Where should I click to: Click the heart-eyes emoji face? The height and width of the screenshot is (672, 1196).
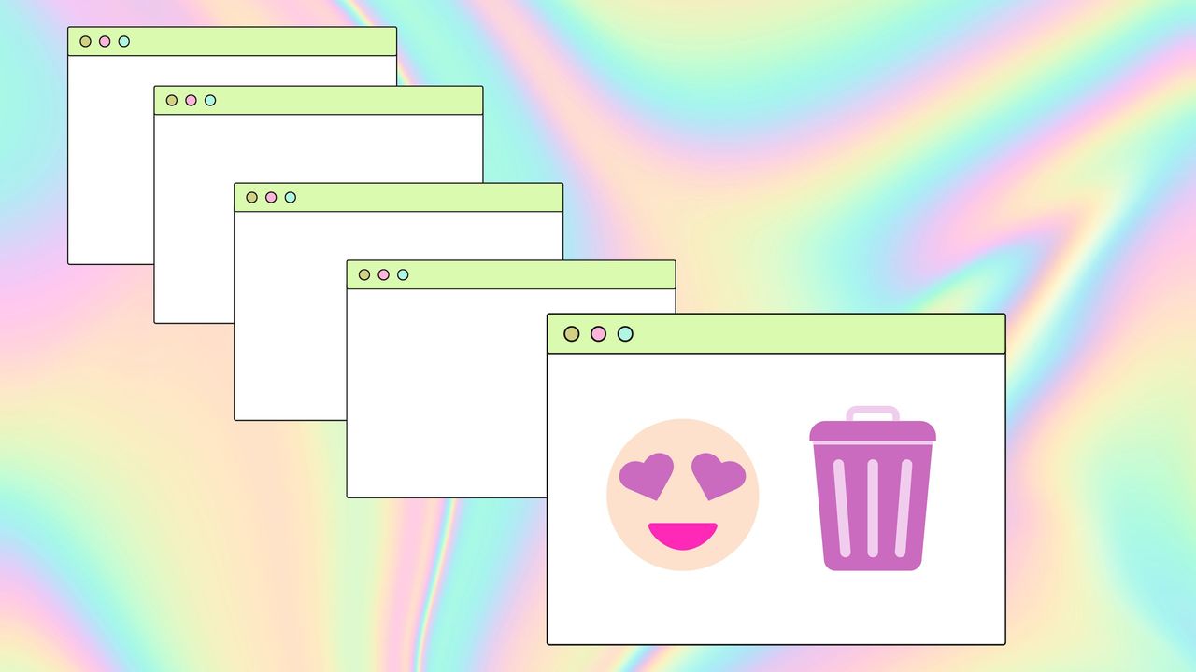(x=683, y=495)
